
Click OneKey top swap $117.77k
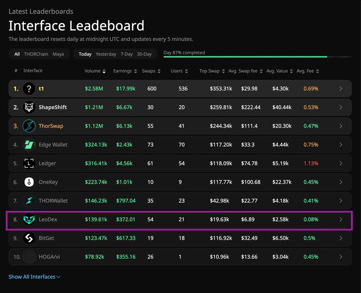coord(221,182)
